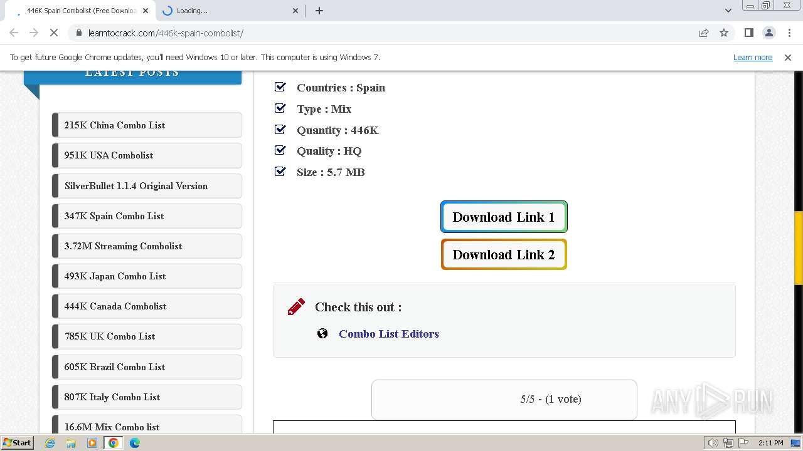The height and width of the screenshot is (451, 803).
Task: Click the site lock icon in address bar
Action: [78, 33]
